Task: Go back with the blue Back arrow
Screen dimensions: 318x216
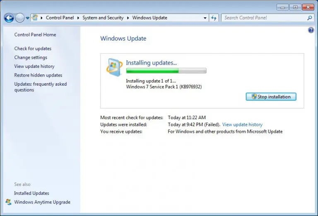Action: point(9,18)
